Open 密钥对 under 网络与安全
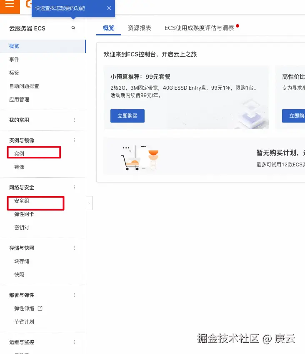The height and width of the screenshot is (354, 305). [x=22, y=228]
